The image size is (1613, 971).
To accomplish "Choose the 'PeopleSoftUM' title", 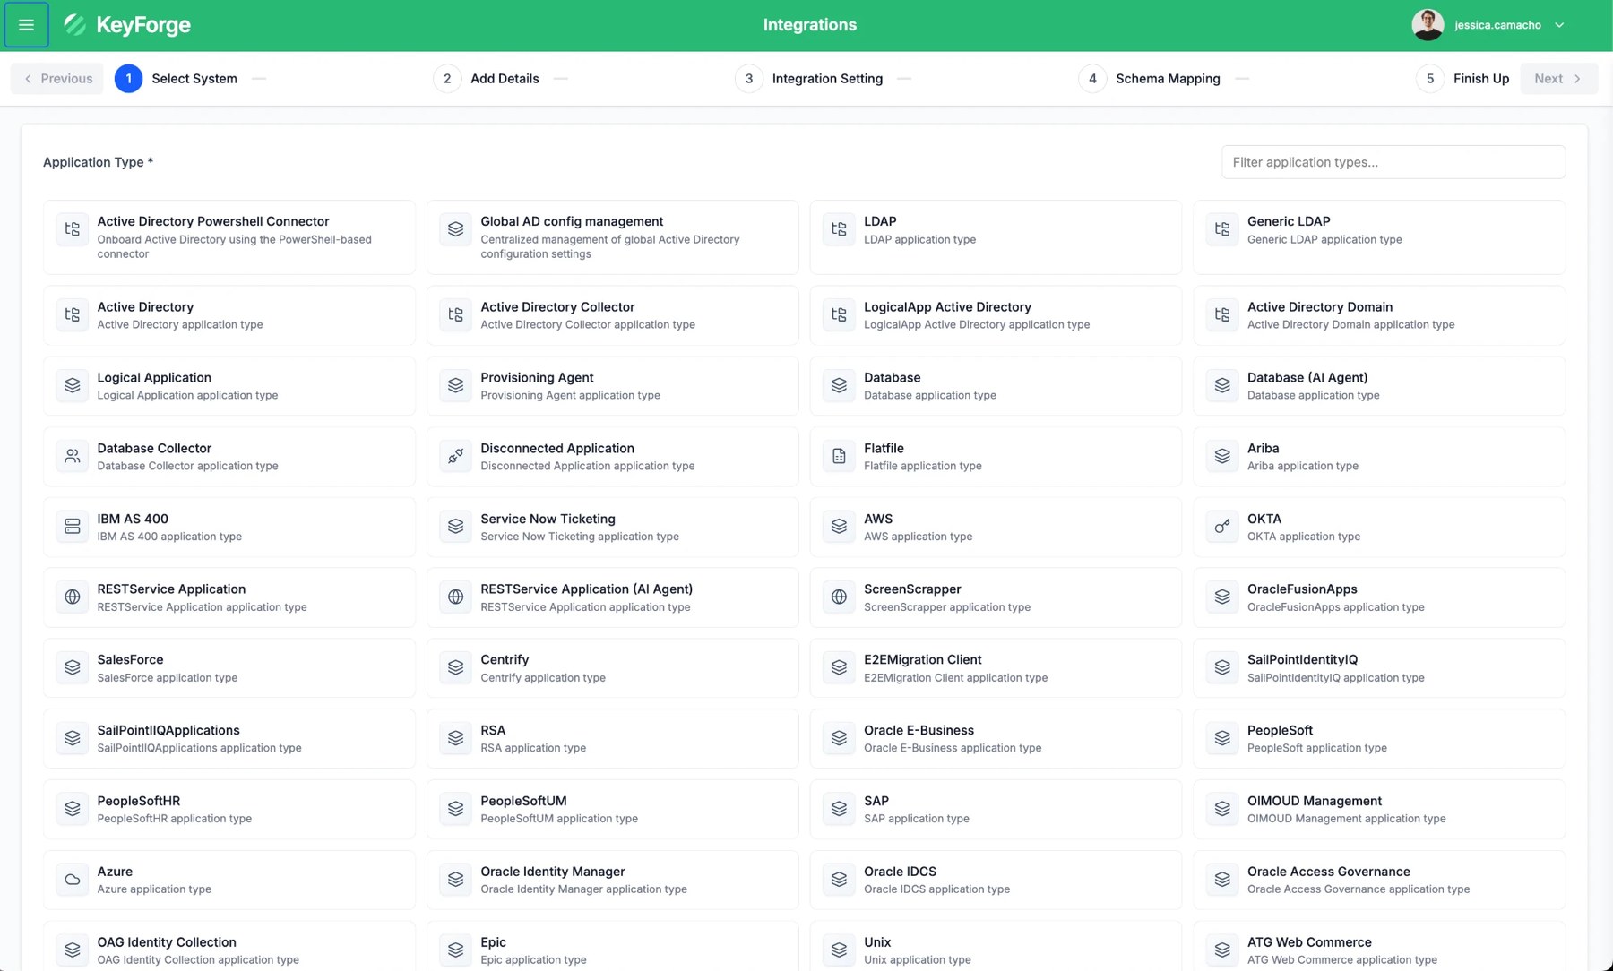I will point(523,801).
